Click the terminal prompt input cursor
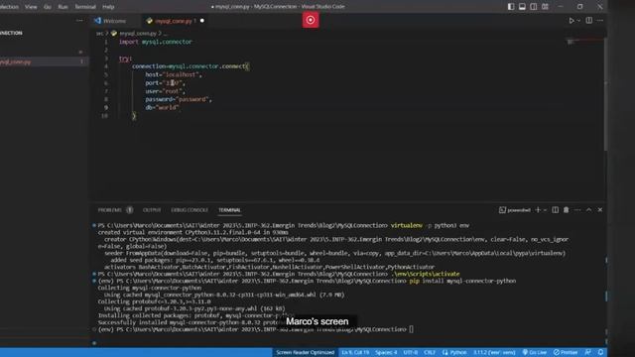This screenshot has width=635, height=357. pos(411,329)
